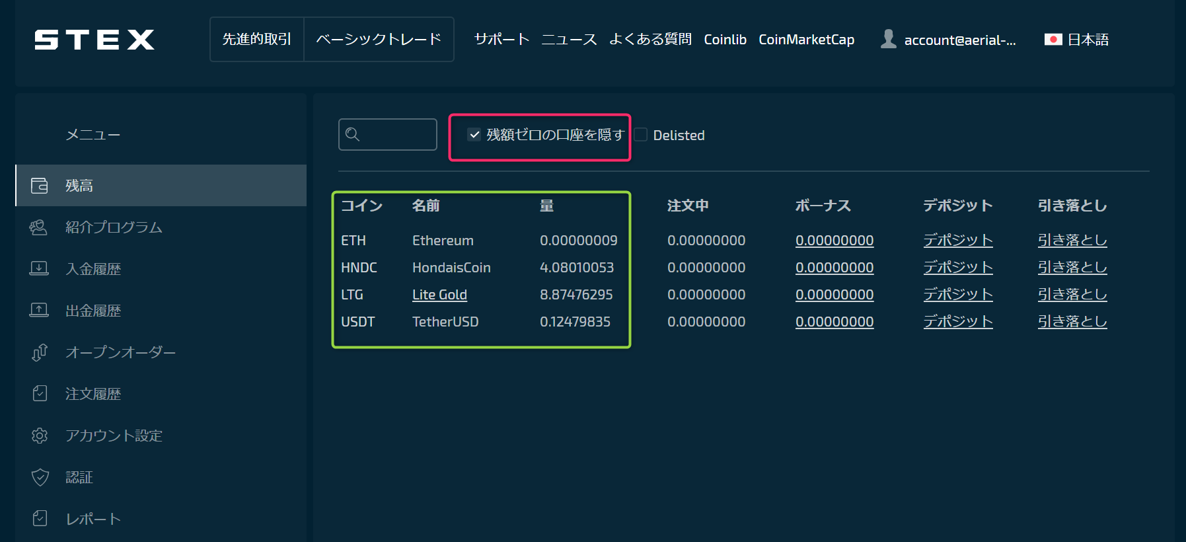Screen dimensions: 1186x542
Task: Visit the CoinMarketCap link
Action: (806, 40)
